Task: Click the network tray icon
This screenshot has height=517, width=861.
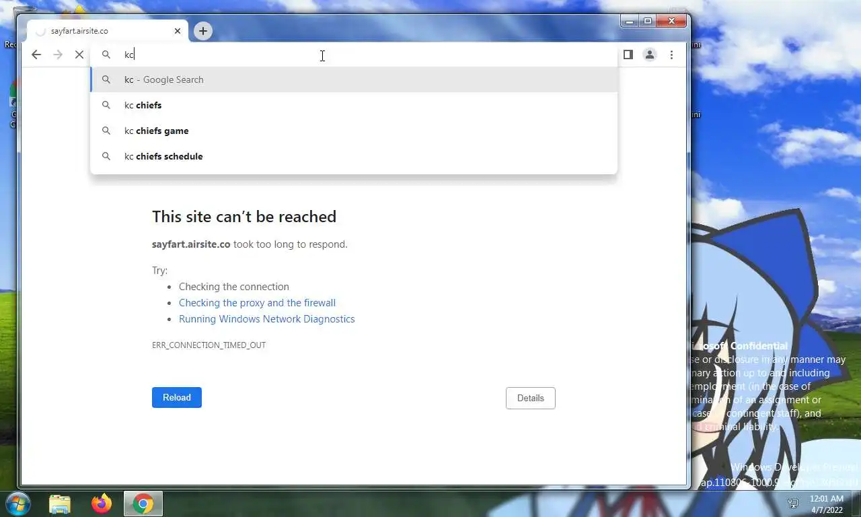Action: (x=794, y=504)
